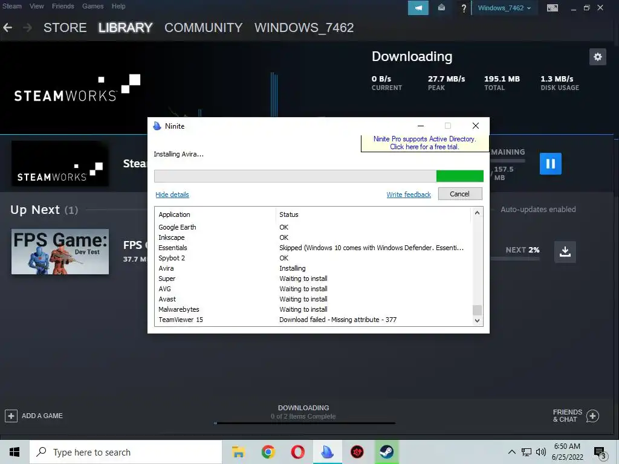Open the downloads settings gear icon
This screenshot has width=619, height=464.
click(598, 57)
